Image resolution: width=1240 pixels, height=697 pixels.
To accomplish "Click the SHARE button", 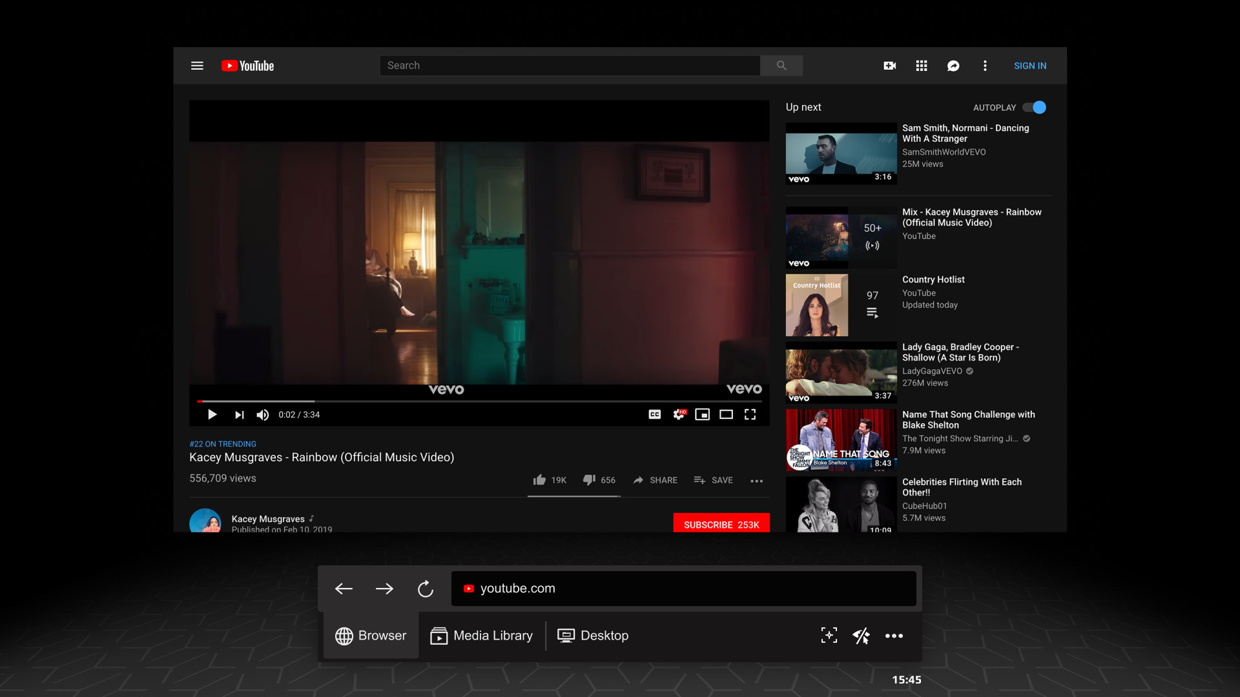I will coord(654,479).
